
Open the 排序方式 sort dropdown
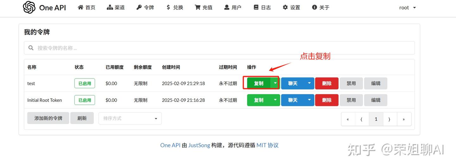click(x=130, y=118)
